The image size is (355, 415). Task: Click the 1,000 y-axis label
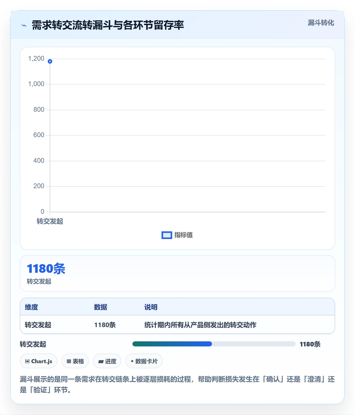tap(36, 84)
